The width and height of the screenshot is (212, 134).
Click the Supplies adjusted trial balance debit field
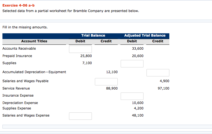[x=132, y=64]
